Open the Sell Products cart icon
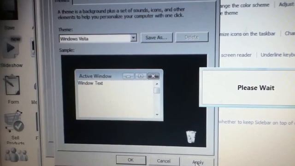 tap(14, 121)
